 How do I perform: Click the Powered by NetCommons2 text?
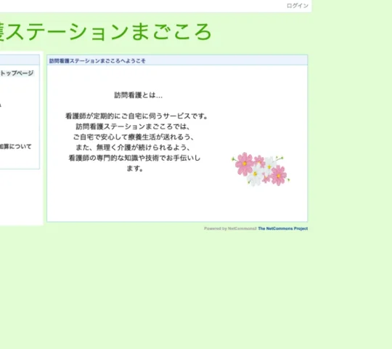click(x=230, y=228)
